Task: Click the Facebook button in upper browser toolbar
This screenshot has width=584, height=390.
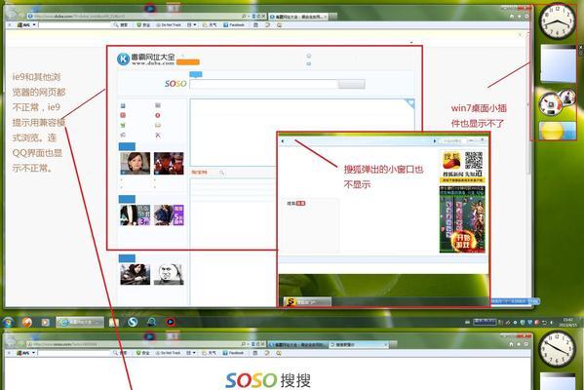Action: [x=234, y=25]
